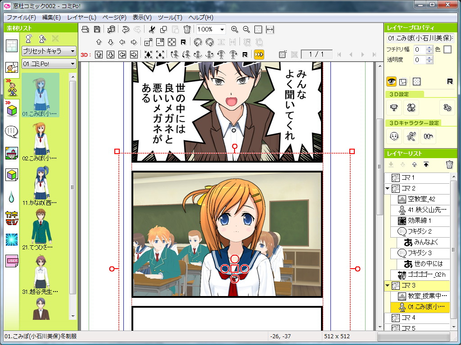The width and height of the screenshot is (461, 345).
Task: Select コマ 1 layer
Action: coord(417,178)
